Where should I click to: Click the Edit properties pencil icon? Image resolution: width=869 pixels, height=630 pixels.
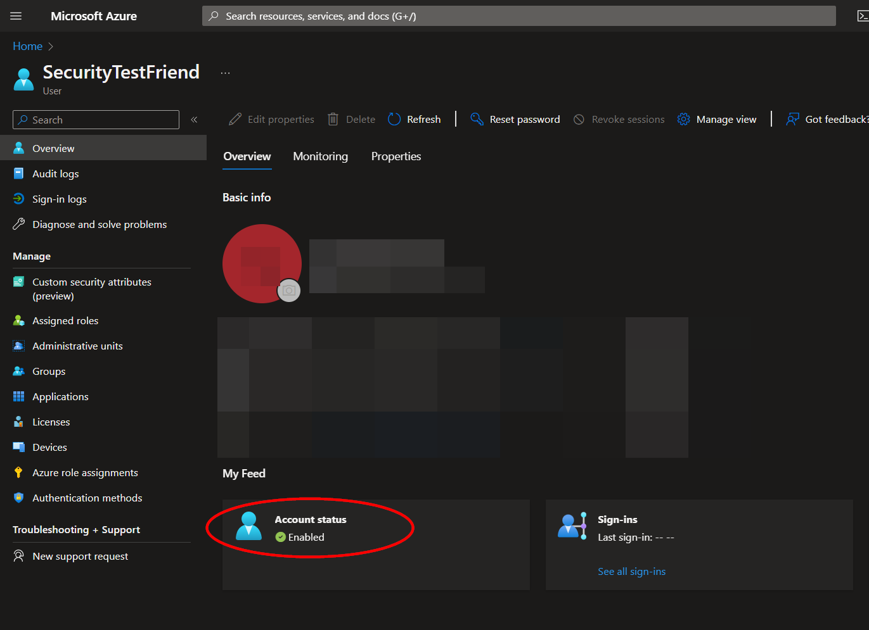coord(235,119)
